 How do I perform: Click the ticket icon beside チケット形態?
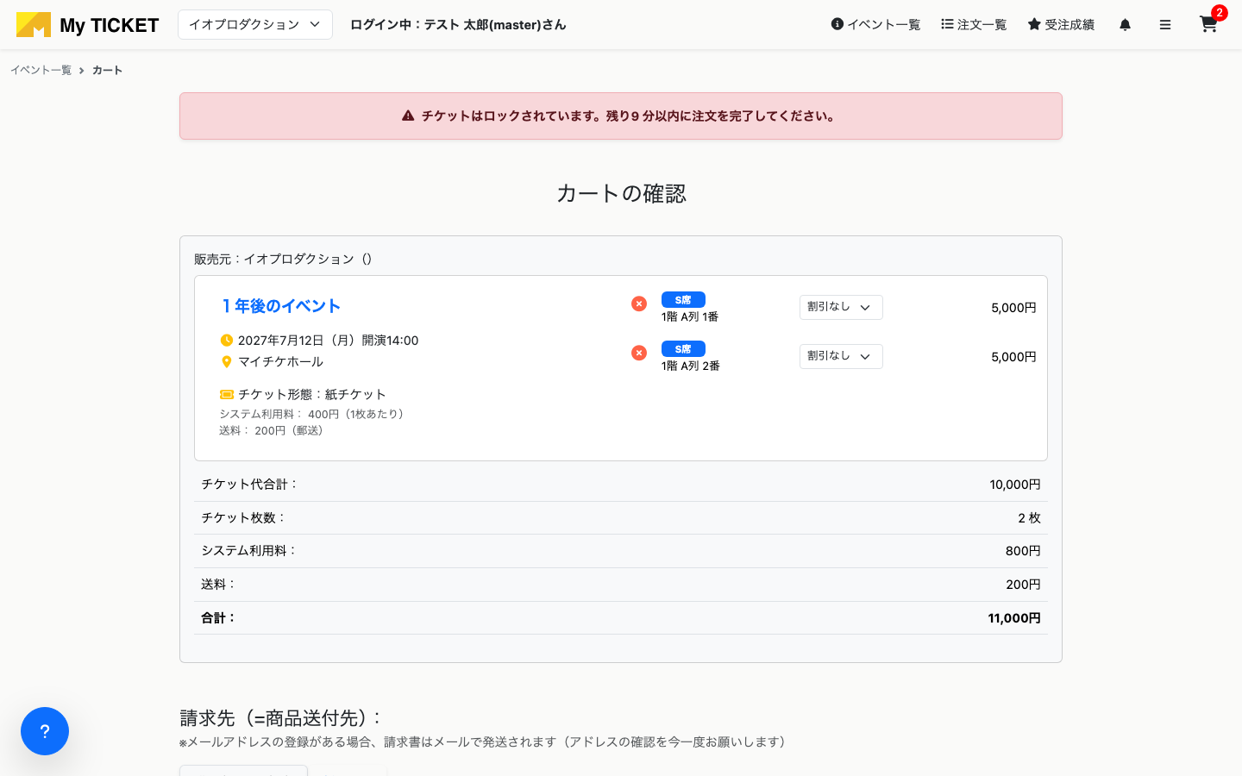click(x=227, y=395)
